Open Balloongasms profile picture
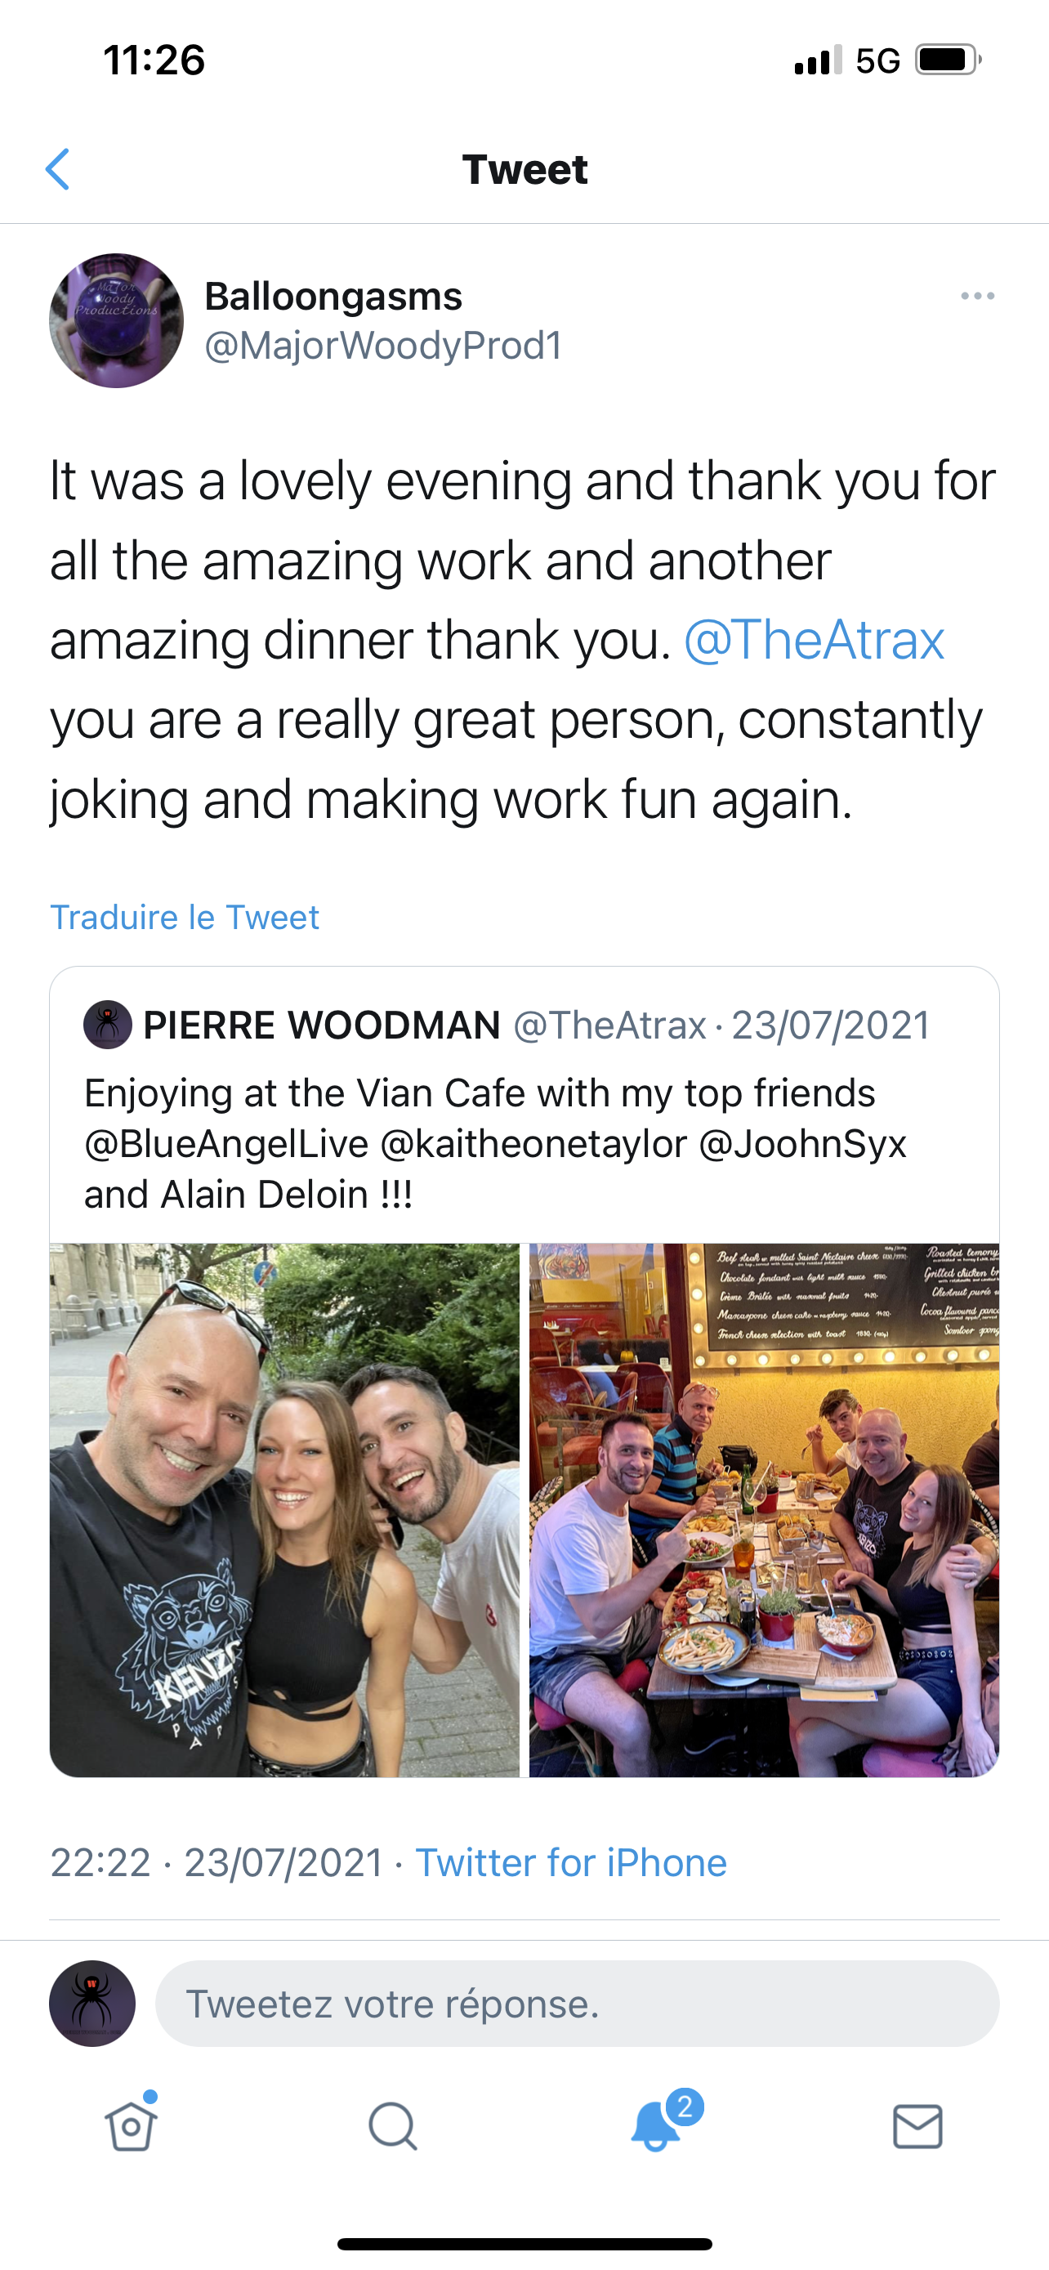This screenshot has width=1049, height=2270. click(116, 321)
